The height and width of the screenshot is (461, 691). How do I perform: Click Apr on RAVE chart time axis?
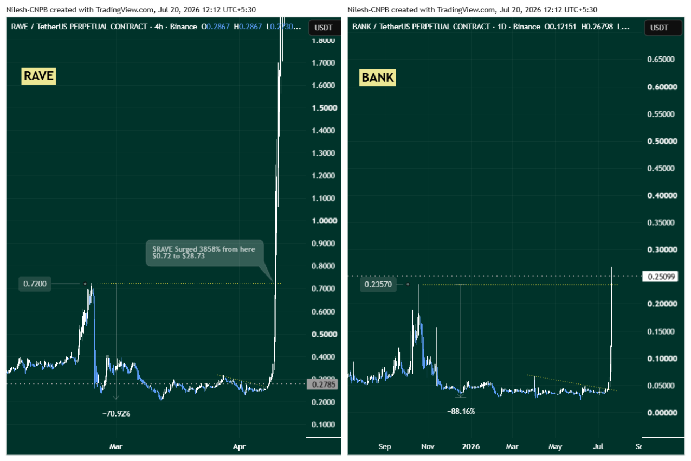tap(239, 447)
